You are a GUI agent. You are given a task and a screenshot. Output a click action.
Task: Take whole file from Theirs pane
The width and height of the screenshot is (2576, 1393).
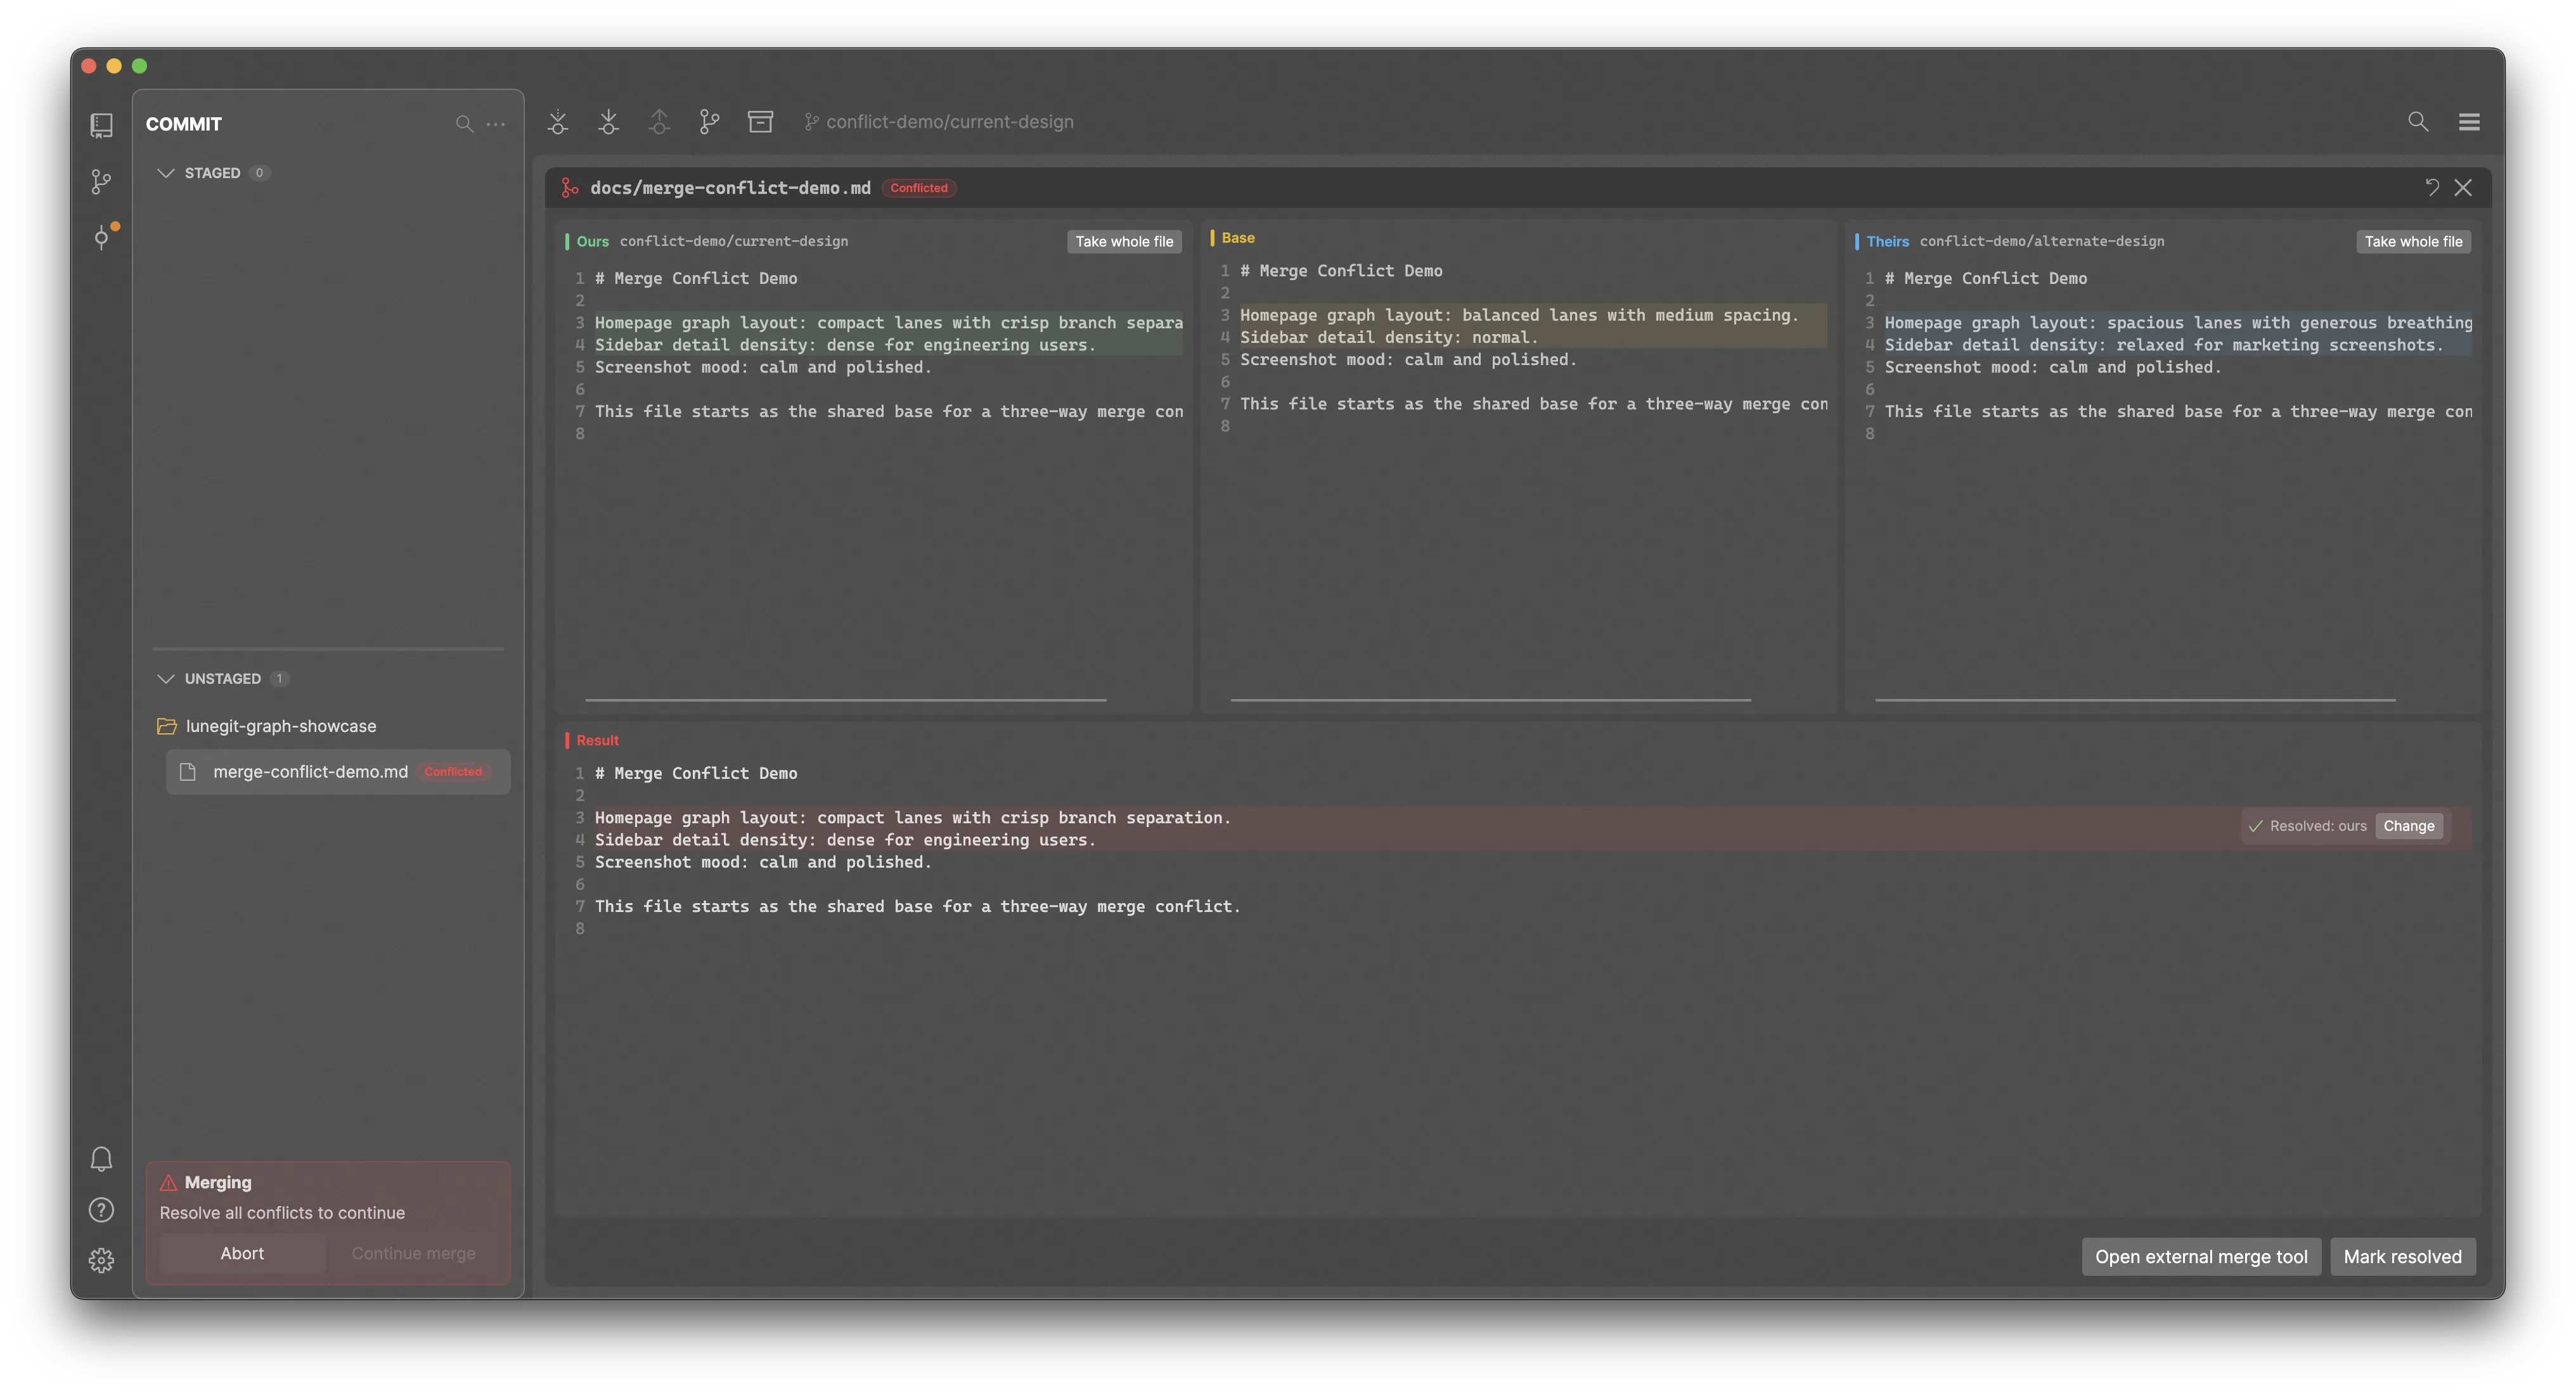click(x=2413, y=241)
